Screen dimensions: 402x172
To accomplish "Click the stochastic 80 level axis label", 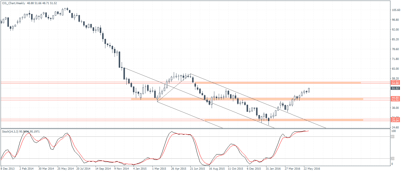I will 393,137.
